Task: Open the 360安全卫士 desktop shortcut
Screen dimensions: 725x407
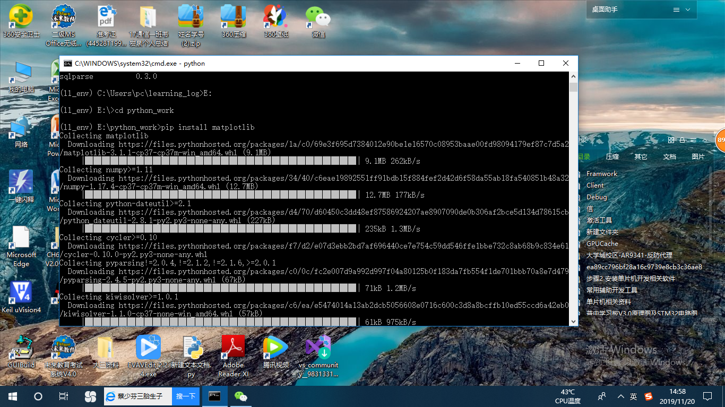Action: click(x=21, y=22)
